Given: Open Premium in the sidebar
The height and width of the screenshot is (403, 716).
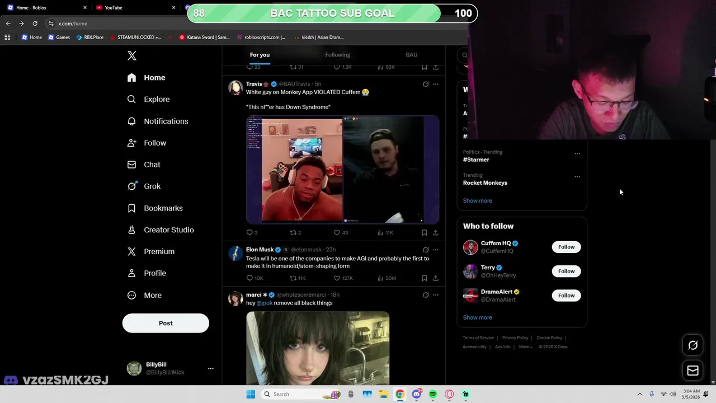Looking at the screenshot, I should [x=151, y=251].
